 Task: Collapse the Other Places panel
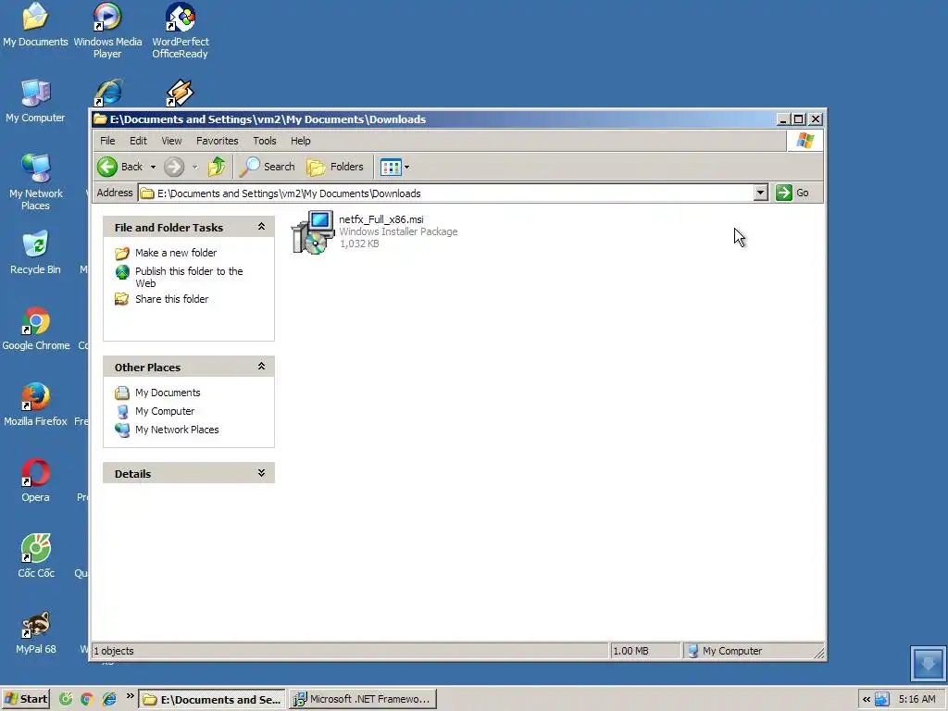coord(261,367)
